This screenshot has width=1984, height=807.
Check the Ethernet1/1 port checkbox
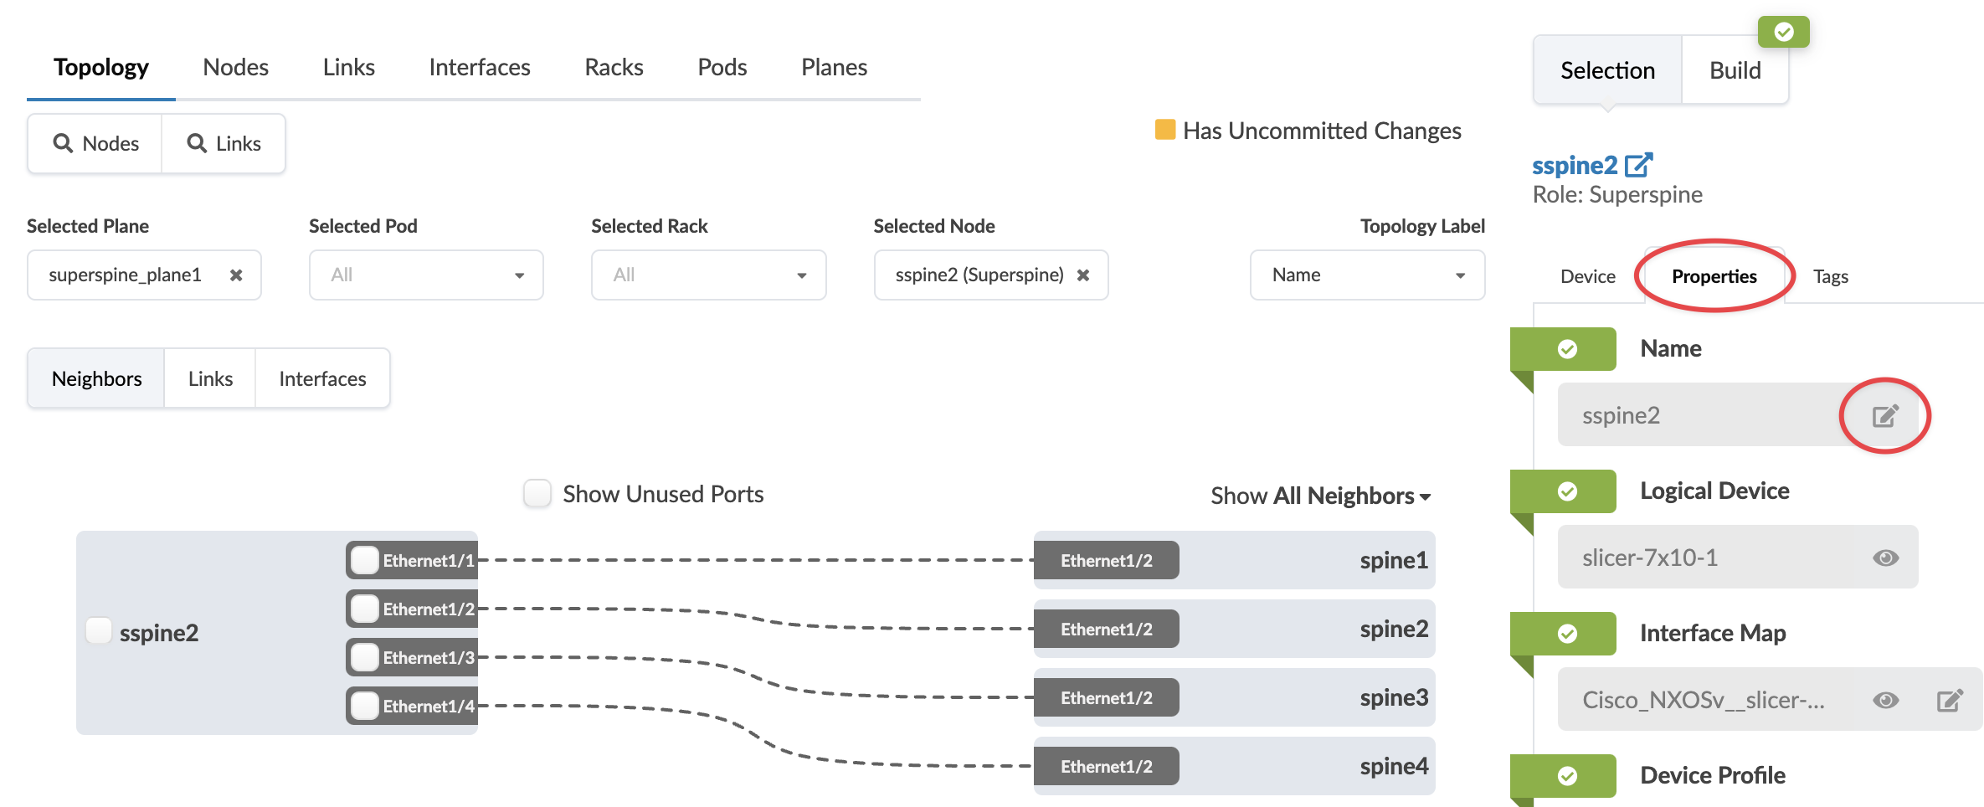tap(365, 560)
